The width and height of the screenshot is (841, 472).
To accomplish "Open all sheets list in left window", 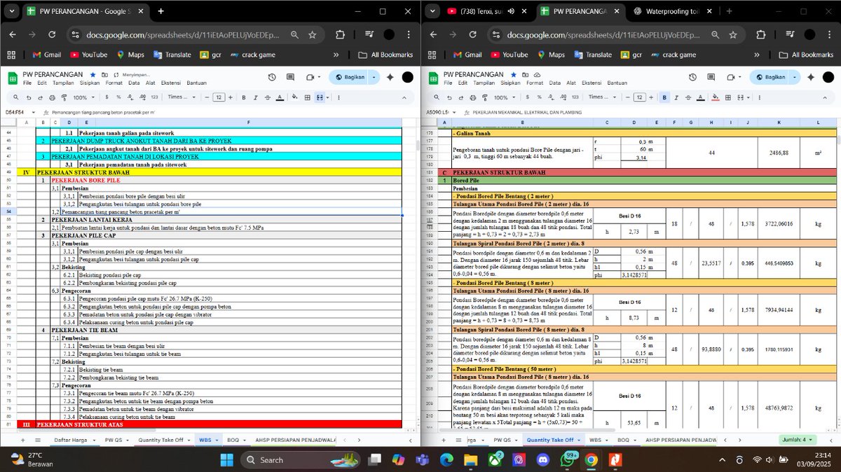I will (x=38, y=440).
